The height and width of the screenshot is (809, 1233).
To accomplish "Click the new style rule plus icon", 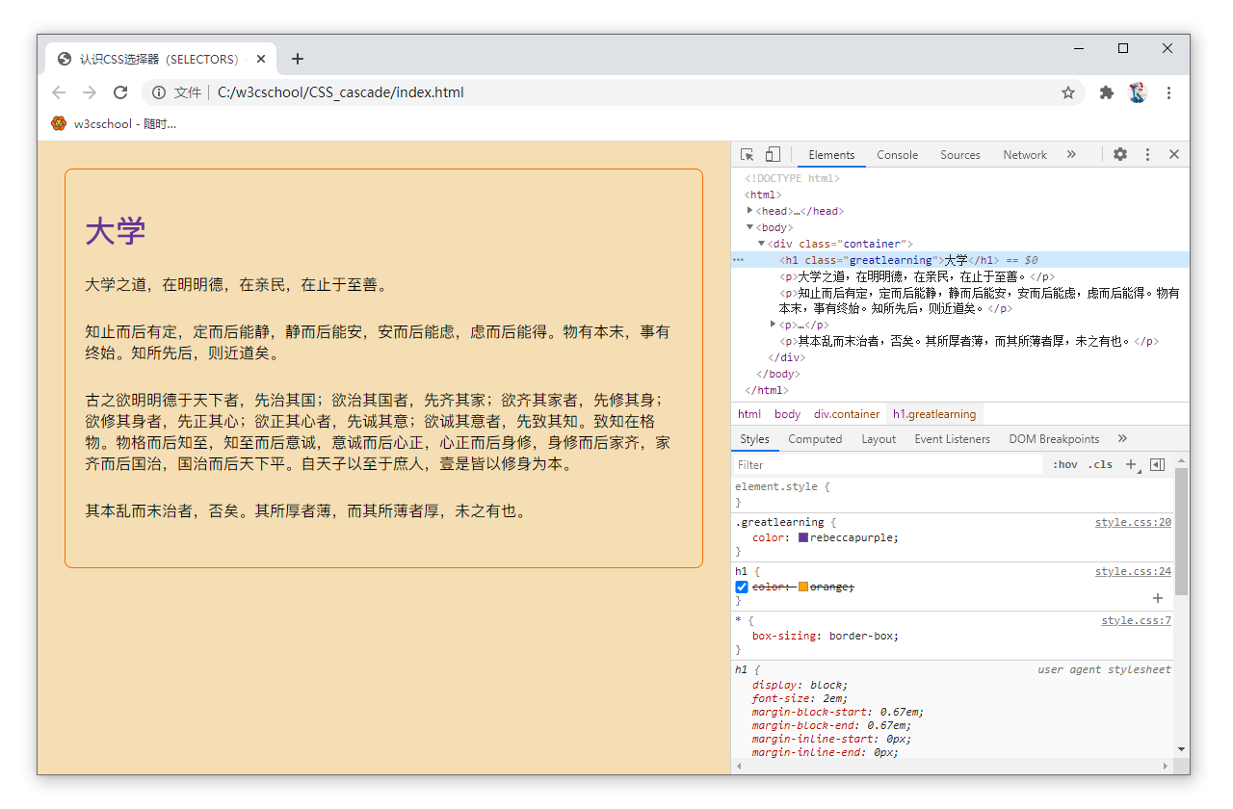I will tap(1132, 464).
